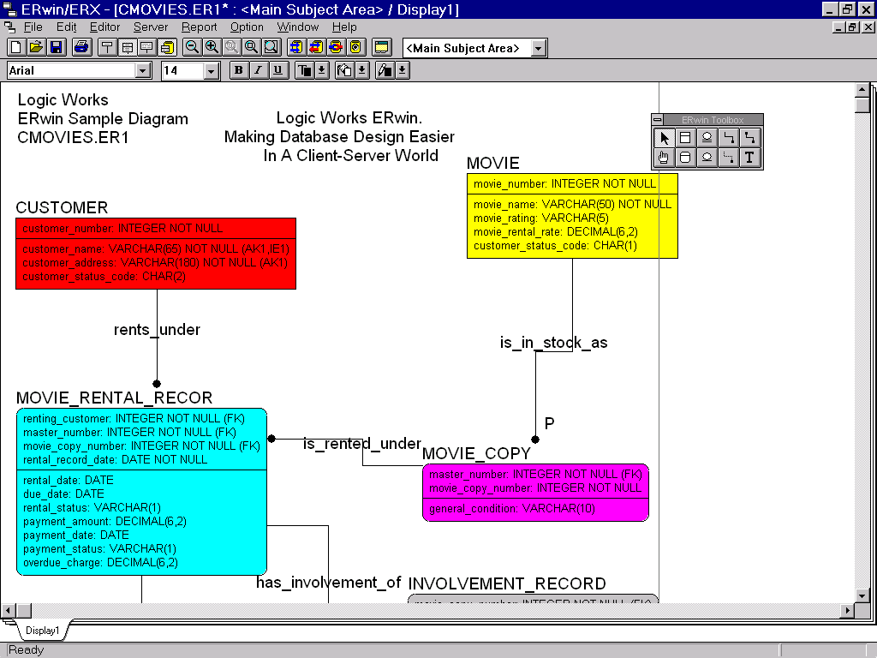
Task: Select the Text tool in ERwin Toolbox
Action: pyautogui.click(x=749, y=158)
